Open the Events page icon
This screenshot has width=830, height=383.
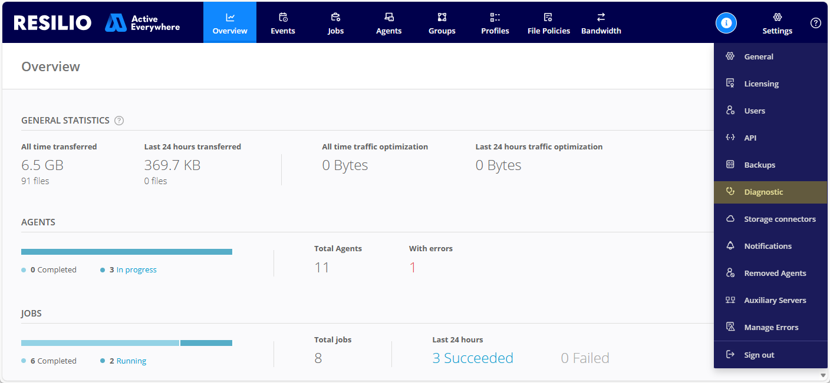coord(283,17)
